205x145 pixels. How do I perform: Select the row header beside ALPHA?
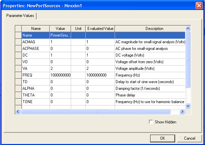click(18, 88)
